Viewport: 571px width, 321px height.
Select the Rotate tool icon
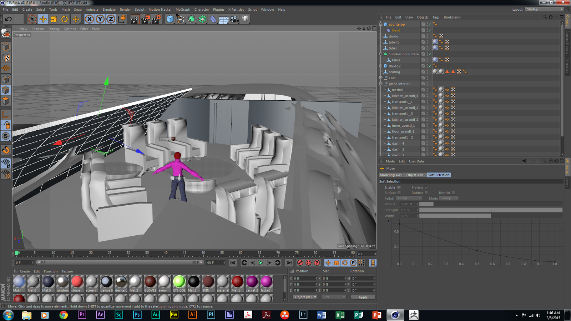[65, 19]
